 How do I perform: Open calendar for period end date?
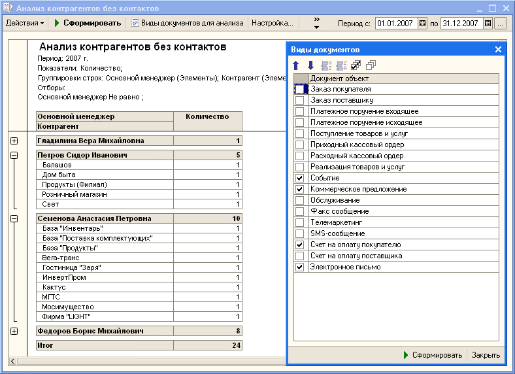(x=488, y=23)
